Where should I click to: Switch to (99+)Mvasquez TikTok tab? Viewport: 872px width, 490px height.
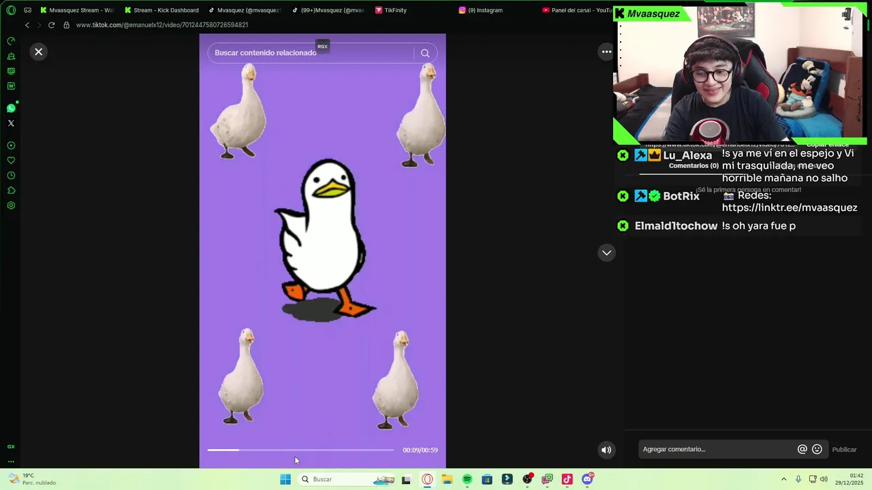[329, 10]
